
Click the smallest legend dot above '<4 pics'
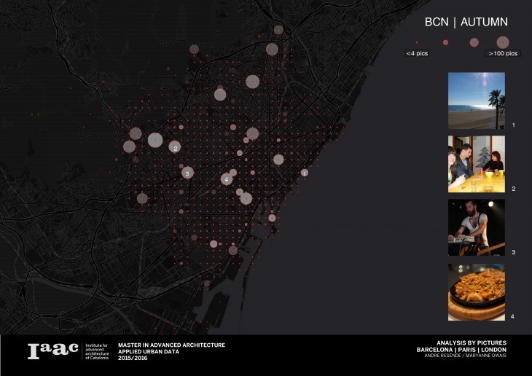[417, 42]
